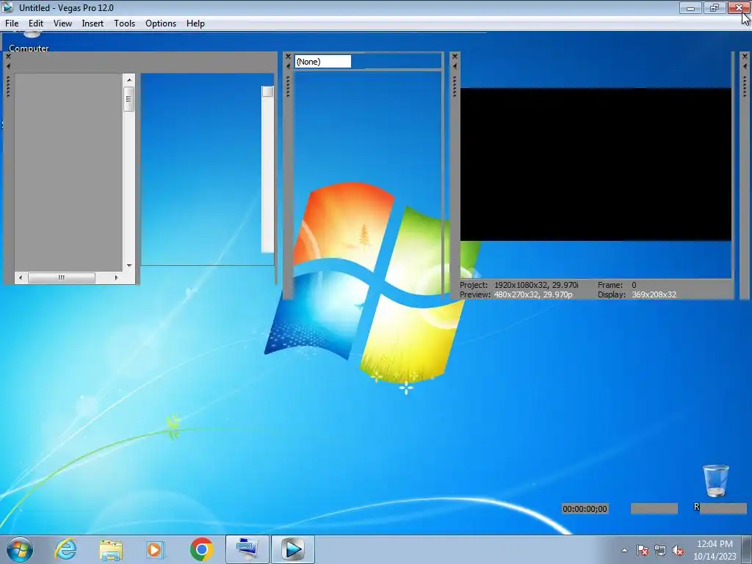Open the Help menu
This screenshot has height=564, width=752.
pyautogui.click(x=195, y=23)
